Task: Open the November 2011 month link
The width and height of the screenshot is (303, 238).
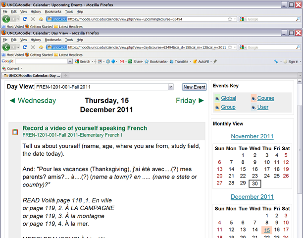Action: (252, 136)
